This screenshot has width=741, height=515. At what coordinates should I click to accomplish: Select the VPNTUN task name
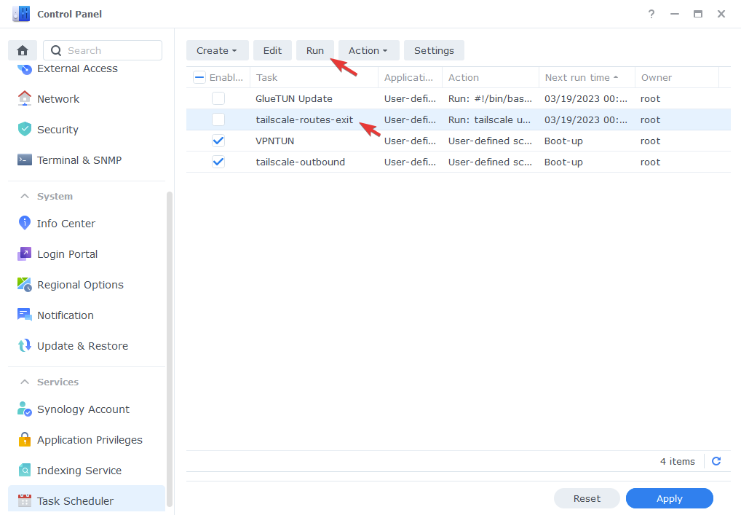(x=274, y=141)
